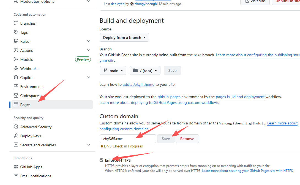Click the Secrets and variables asterisk icon
Image resolution: width=300 pixels, height=185 pixels.
16,145
